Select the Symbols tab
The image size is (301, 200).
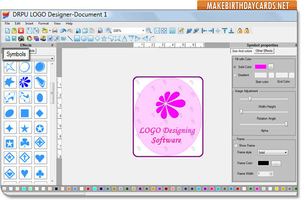16,54
